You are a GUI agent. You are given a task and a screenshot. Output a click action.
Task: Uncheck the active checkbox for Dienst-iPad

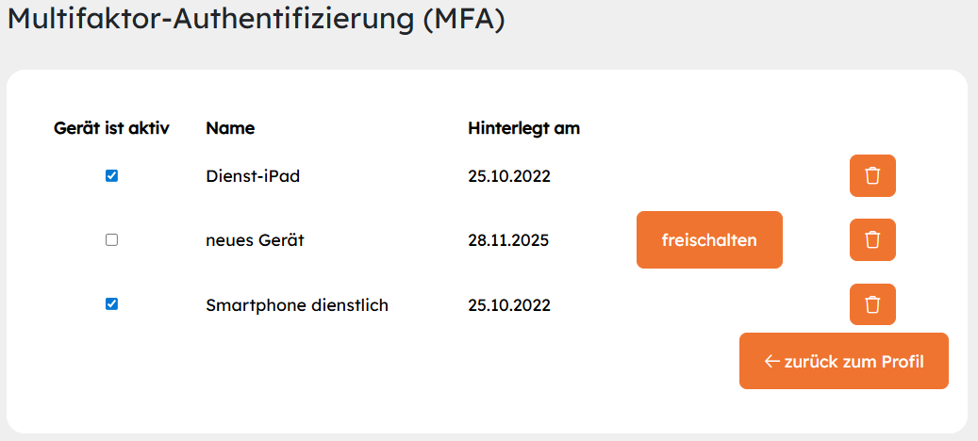click(111, 176)
